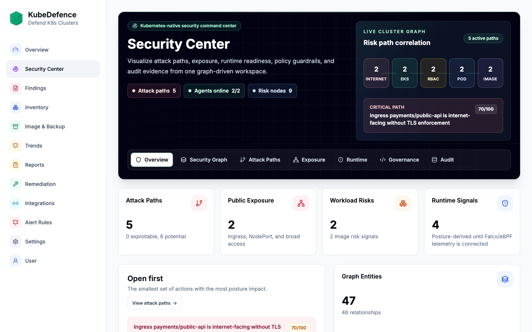532x332 pixels.
Task: Switch to the Security Graph tab
Action: point(204,160)
